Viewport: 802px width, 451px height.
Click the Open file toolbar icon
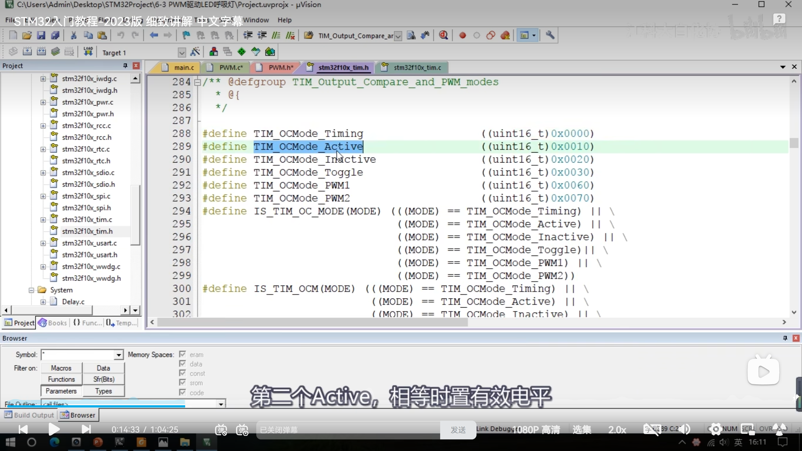(27, 35)
